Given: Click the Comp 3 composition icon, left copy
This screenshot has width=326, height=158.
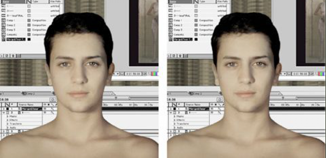Looking at the screenshot, I should [x=3, y=30].
